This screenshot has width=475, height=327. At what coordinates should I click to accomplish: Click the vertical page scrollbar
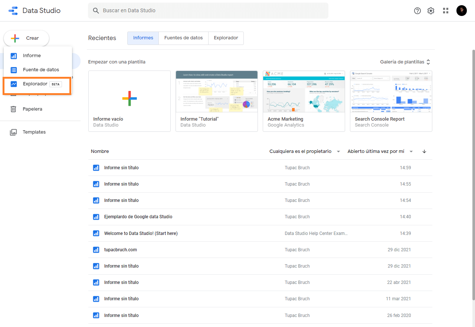pos(473,174)
